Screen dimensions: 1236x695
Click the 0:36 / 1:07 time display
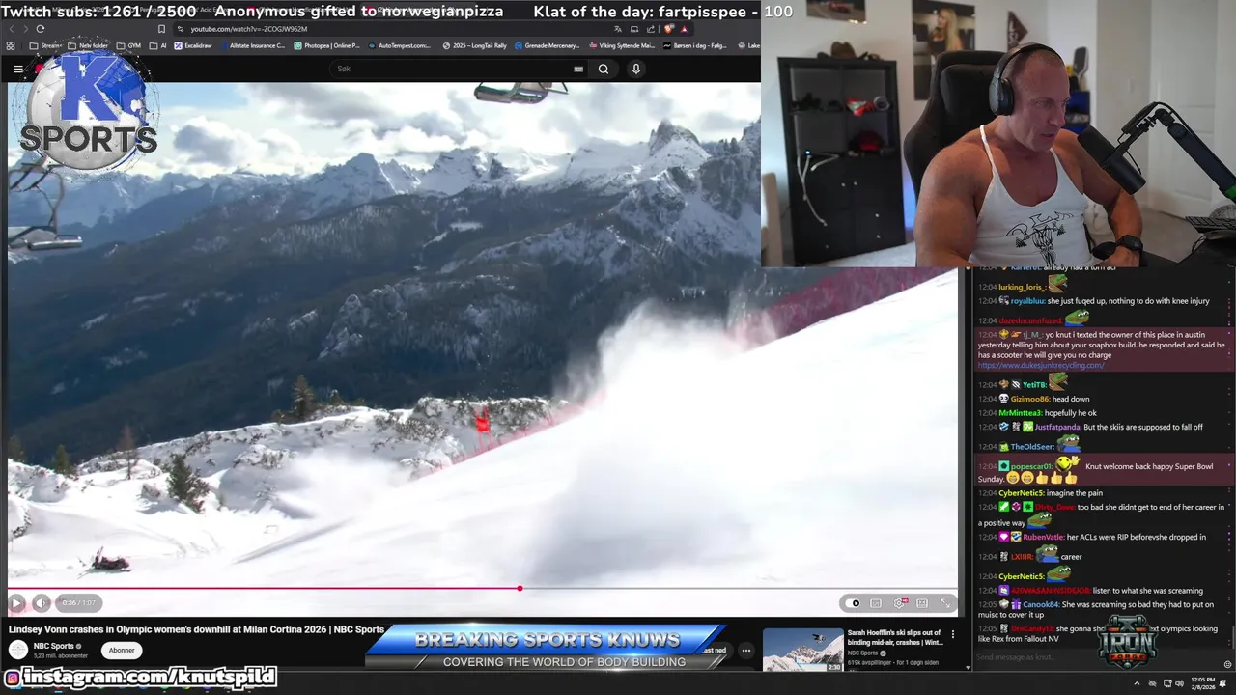click(x=79, y=603)
